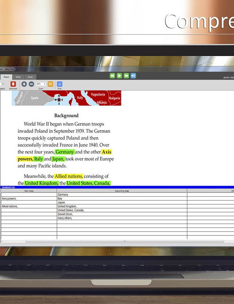Open the Scan tab
234x304 pixels.
click(30, 77)
